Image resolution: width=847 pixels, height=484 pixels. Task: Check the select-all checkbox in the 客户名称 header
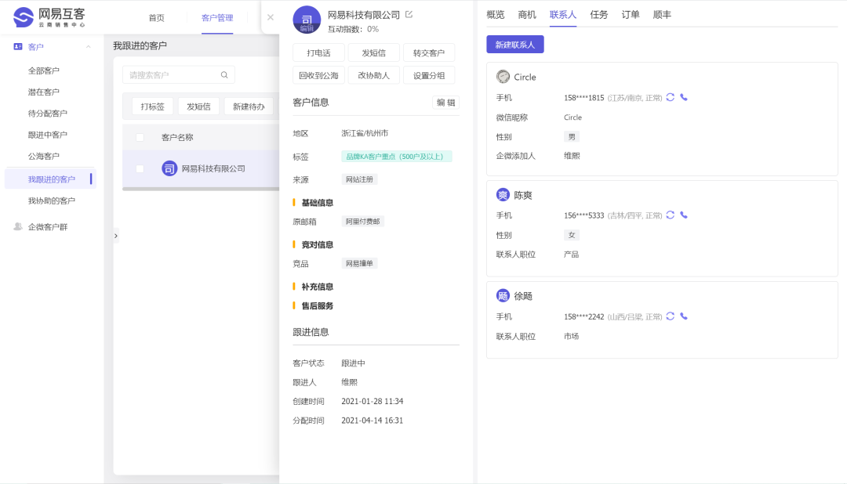coord(138,136)
